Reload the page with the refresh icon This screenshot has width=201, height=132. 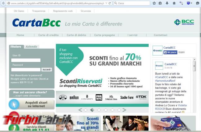tap(109, 3)
